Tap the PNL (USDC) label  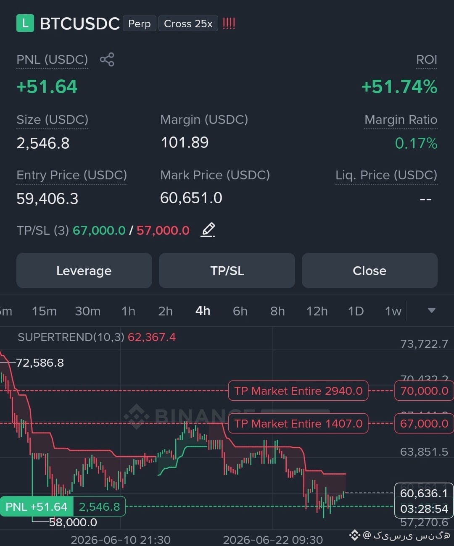52,60
